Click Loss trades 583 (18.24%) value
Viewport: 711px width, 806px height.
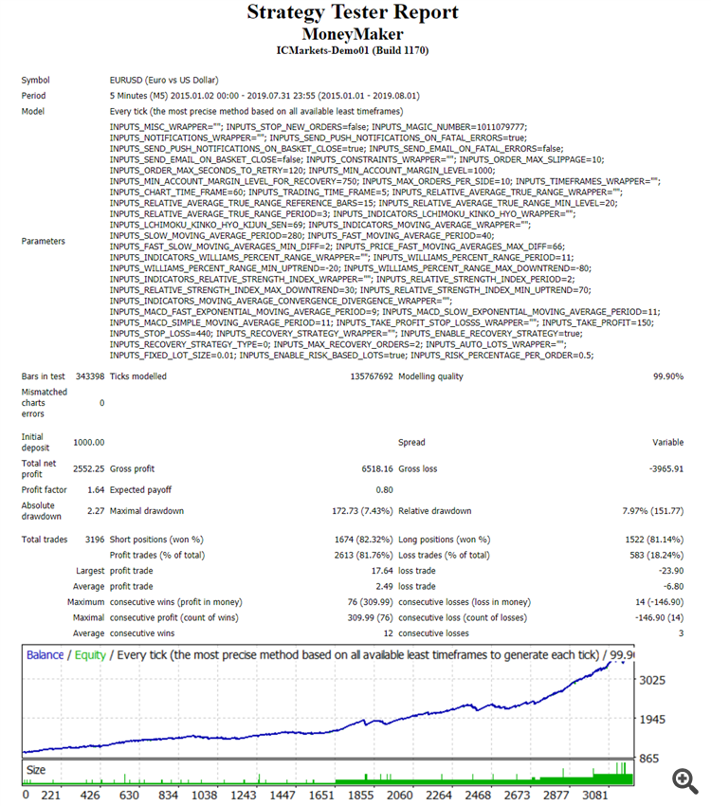click(x=657, y=555)
